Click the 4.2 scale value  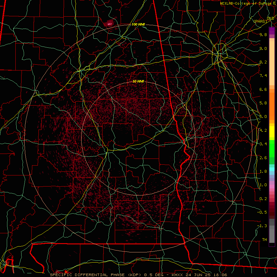coord(263,130)
